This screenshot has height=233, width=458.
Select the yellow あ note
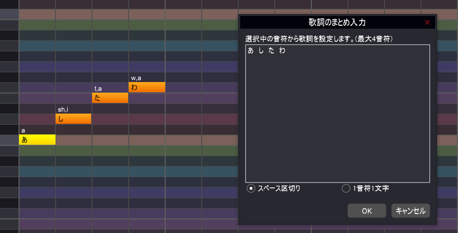pyautogui.click(x=37, y=140)
